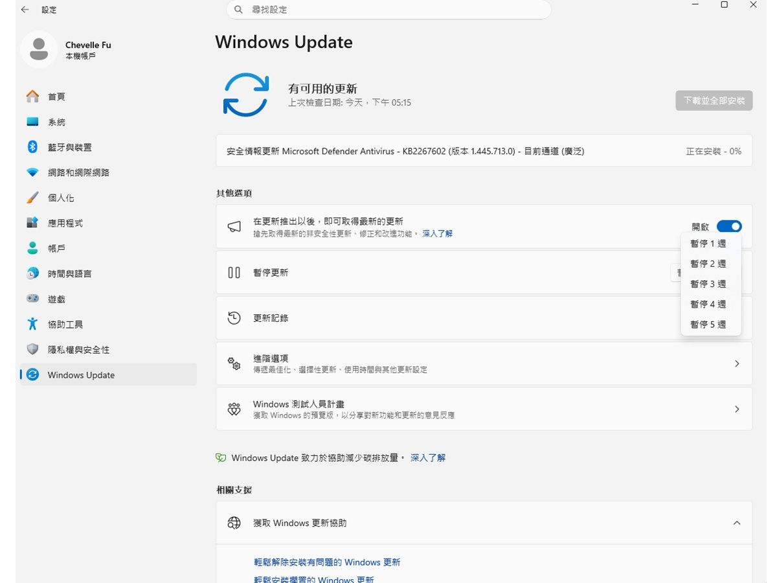Image resolution: width=777 pixels, height=583 pixels.
Task: Open 個人化 paintbrush icon
Action: point(32,198)
